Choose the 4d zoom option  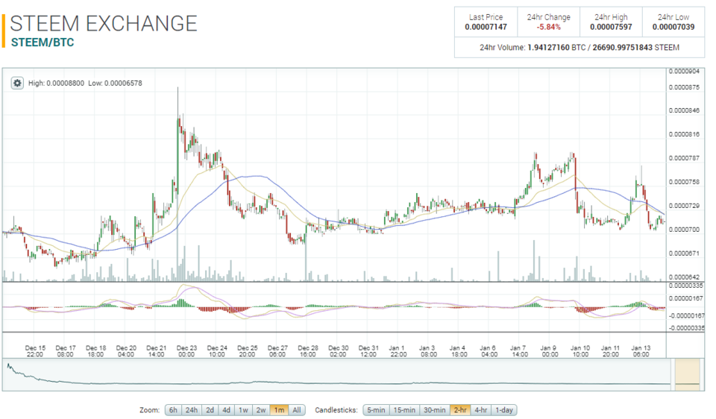[227, 410]
